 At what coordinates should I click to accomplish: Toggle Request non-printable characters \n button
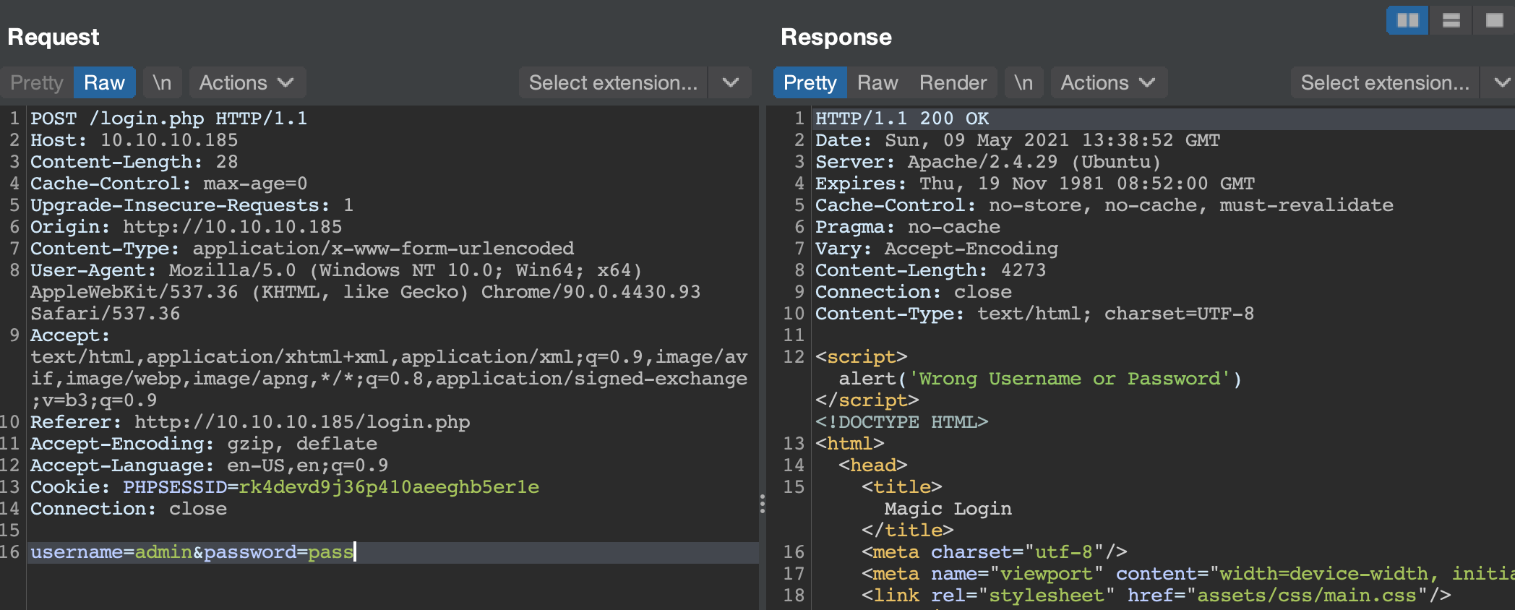162,82
